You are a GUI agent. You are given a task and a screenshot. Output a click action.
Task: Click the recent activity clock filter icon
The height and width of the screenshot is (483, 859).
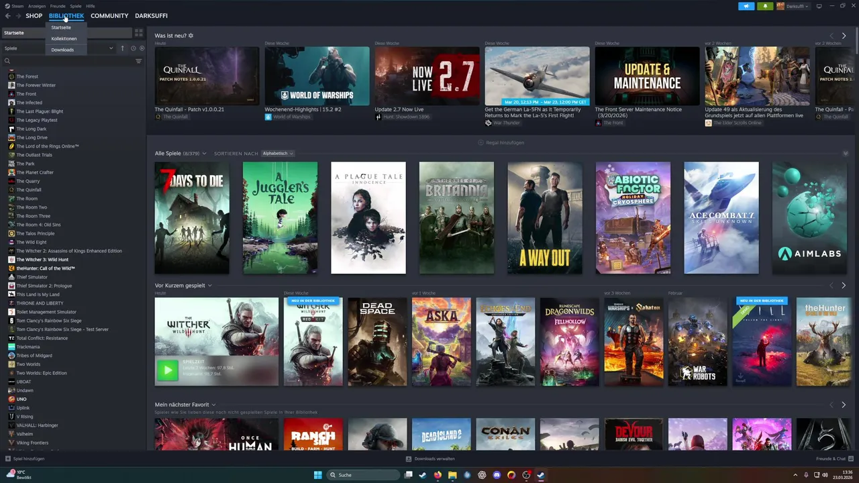pyautogui.click(x=133, y=48)
